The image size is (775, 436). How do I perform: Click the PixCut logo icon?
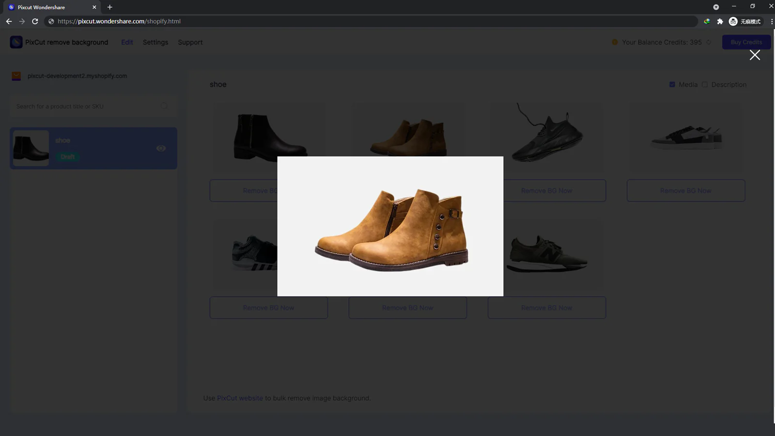pyautogui.click(x=16, y=42)
